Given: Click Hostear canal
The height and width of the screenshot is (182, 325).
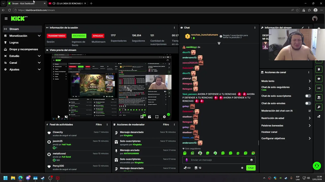Looking at the screenshot, I should 269,132.
